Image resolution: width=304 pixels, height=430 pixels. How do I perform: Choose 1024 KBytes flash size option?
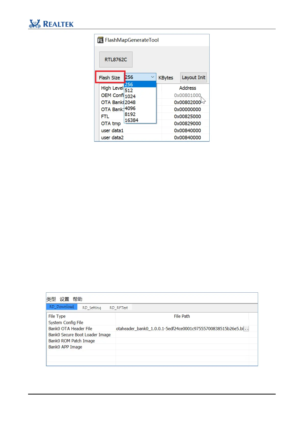pyautogui.click(x=140, y=96)
